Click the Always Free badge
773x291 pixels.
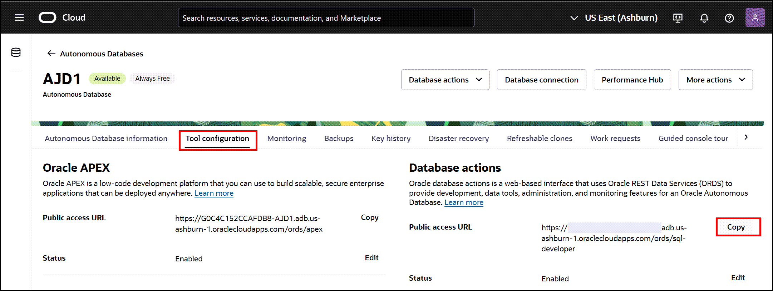coord(153,79)
